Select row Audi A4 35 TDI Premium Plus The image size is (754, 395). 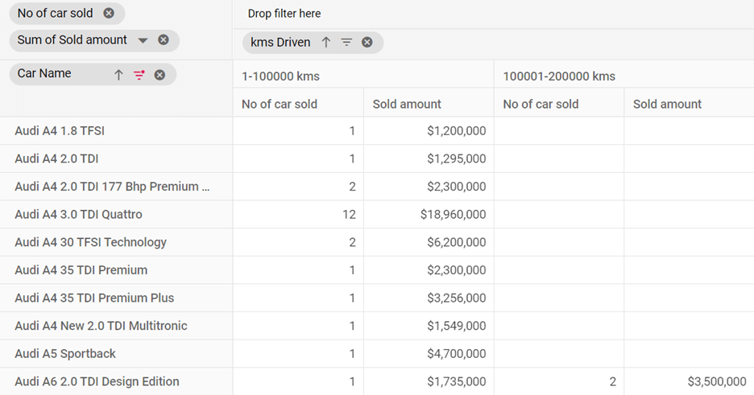click(x=116, y=298)
